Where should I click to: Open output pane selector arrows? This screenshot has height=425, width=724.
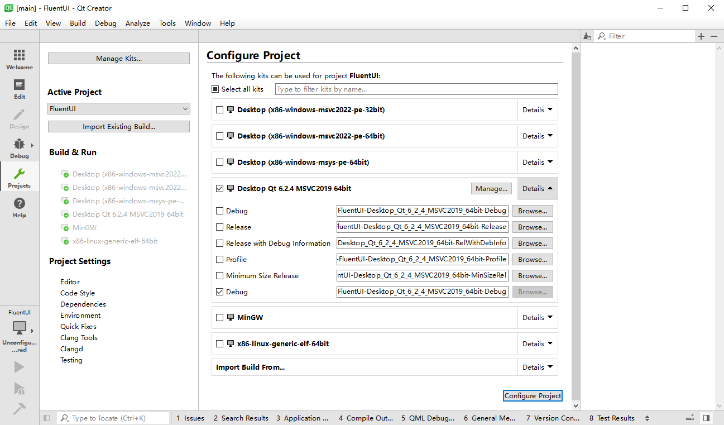tap(647, 418)
